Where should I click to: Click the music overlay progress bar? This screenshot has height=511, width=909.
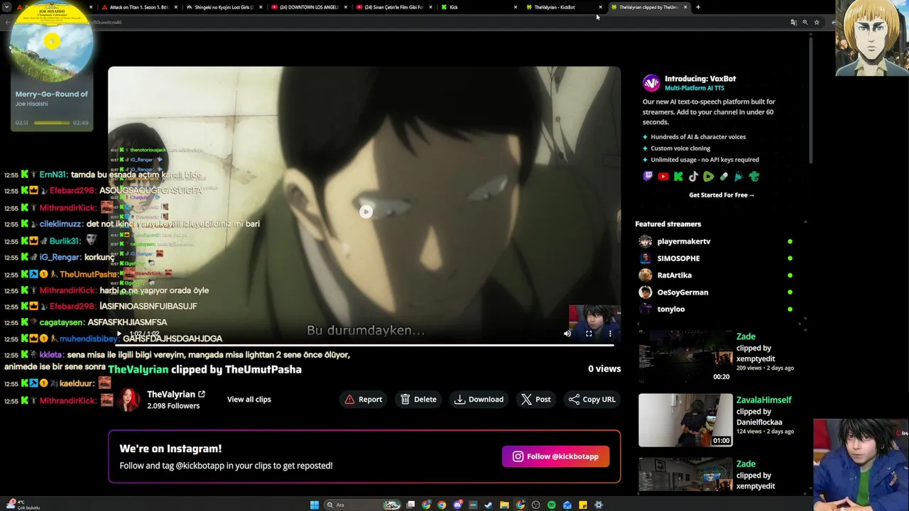click(x=52, y=123)
